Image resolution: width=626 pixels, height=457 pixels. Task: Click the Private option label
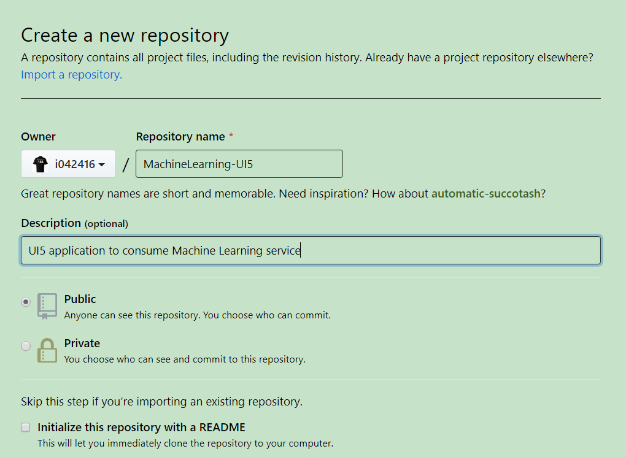click(x=82, y=344)
